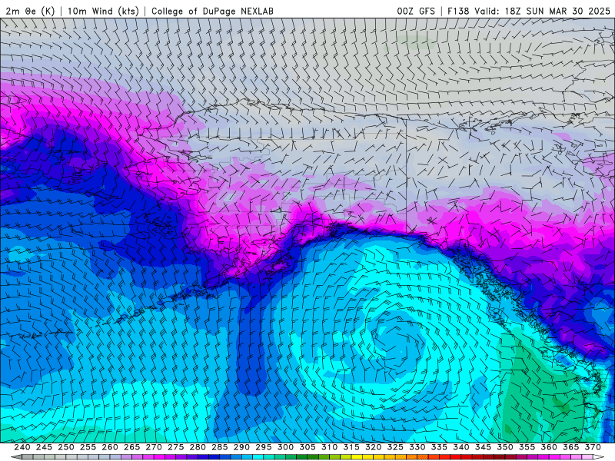The height and width of the screenshot is (461, 615).
Task: Click the 360 value on color scale
Action: pos(549,447)
